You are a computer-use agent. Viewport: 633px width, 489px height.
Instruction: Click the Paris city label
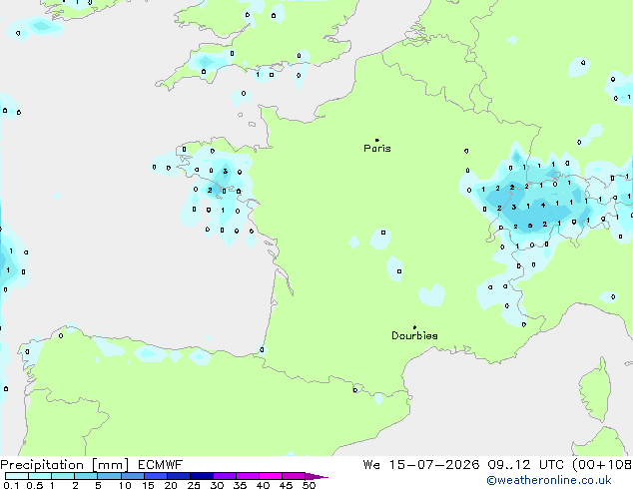377,149
